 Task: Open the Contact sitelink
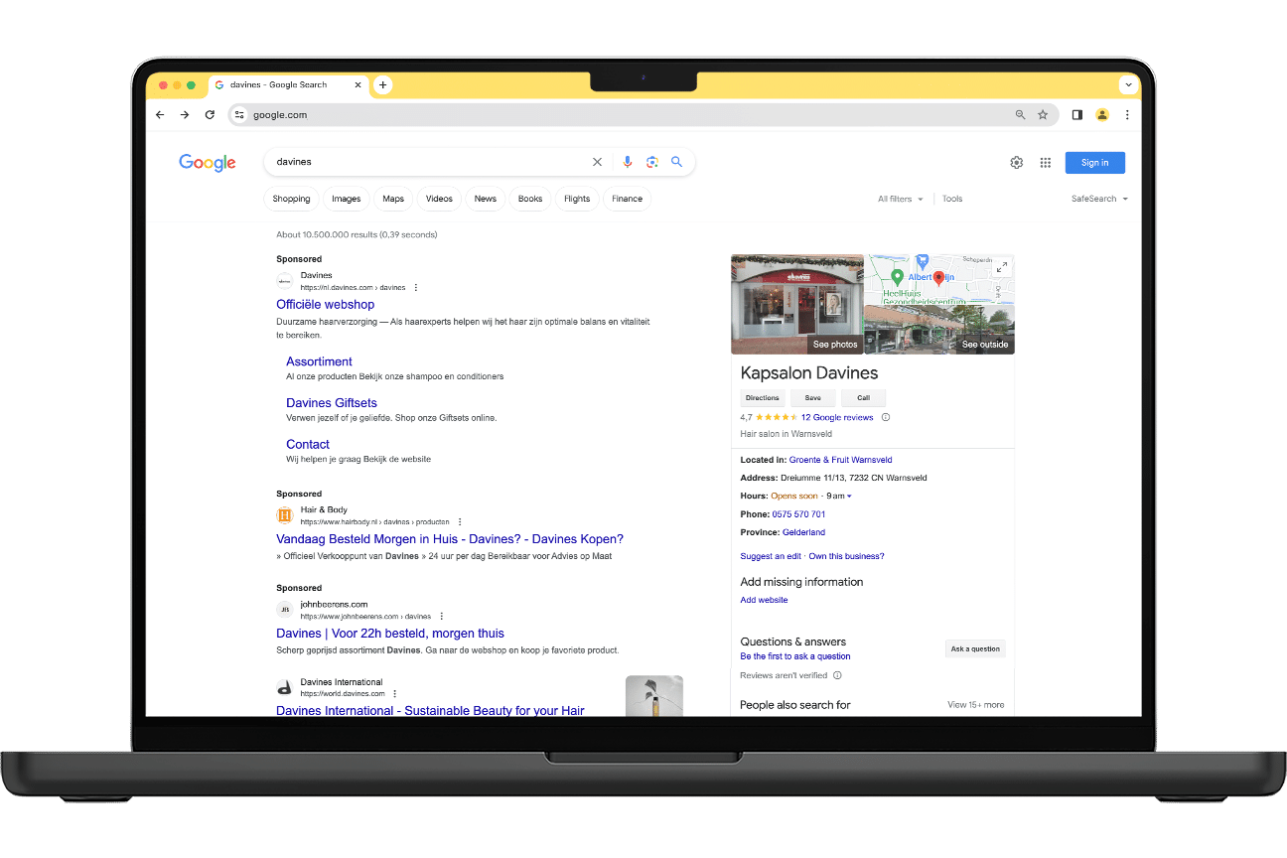tap(308, 445)
